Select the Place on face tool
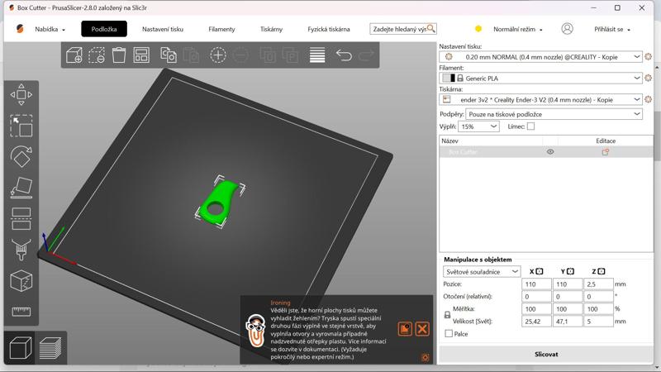 click(21, 188)
